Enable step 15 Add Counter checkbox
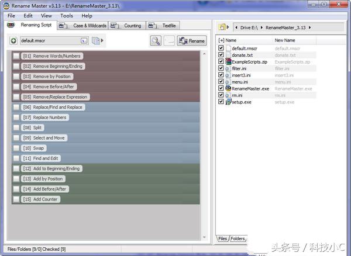The width and height of the screenshot is (351, 256). click(x=16, y=199)
